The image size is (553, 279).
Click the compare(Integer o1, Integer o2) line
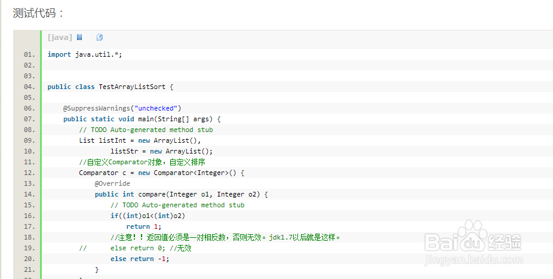pyautogui.click(x=182, y=194)
